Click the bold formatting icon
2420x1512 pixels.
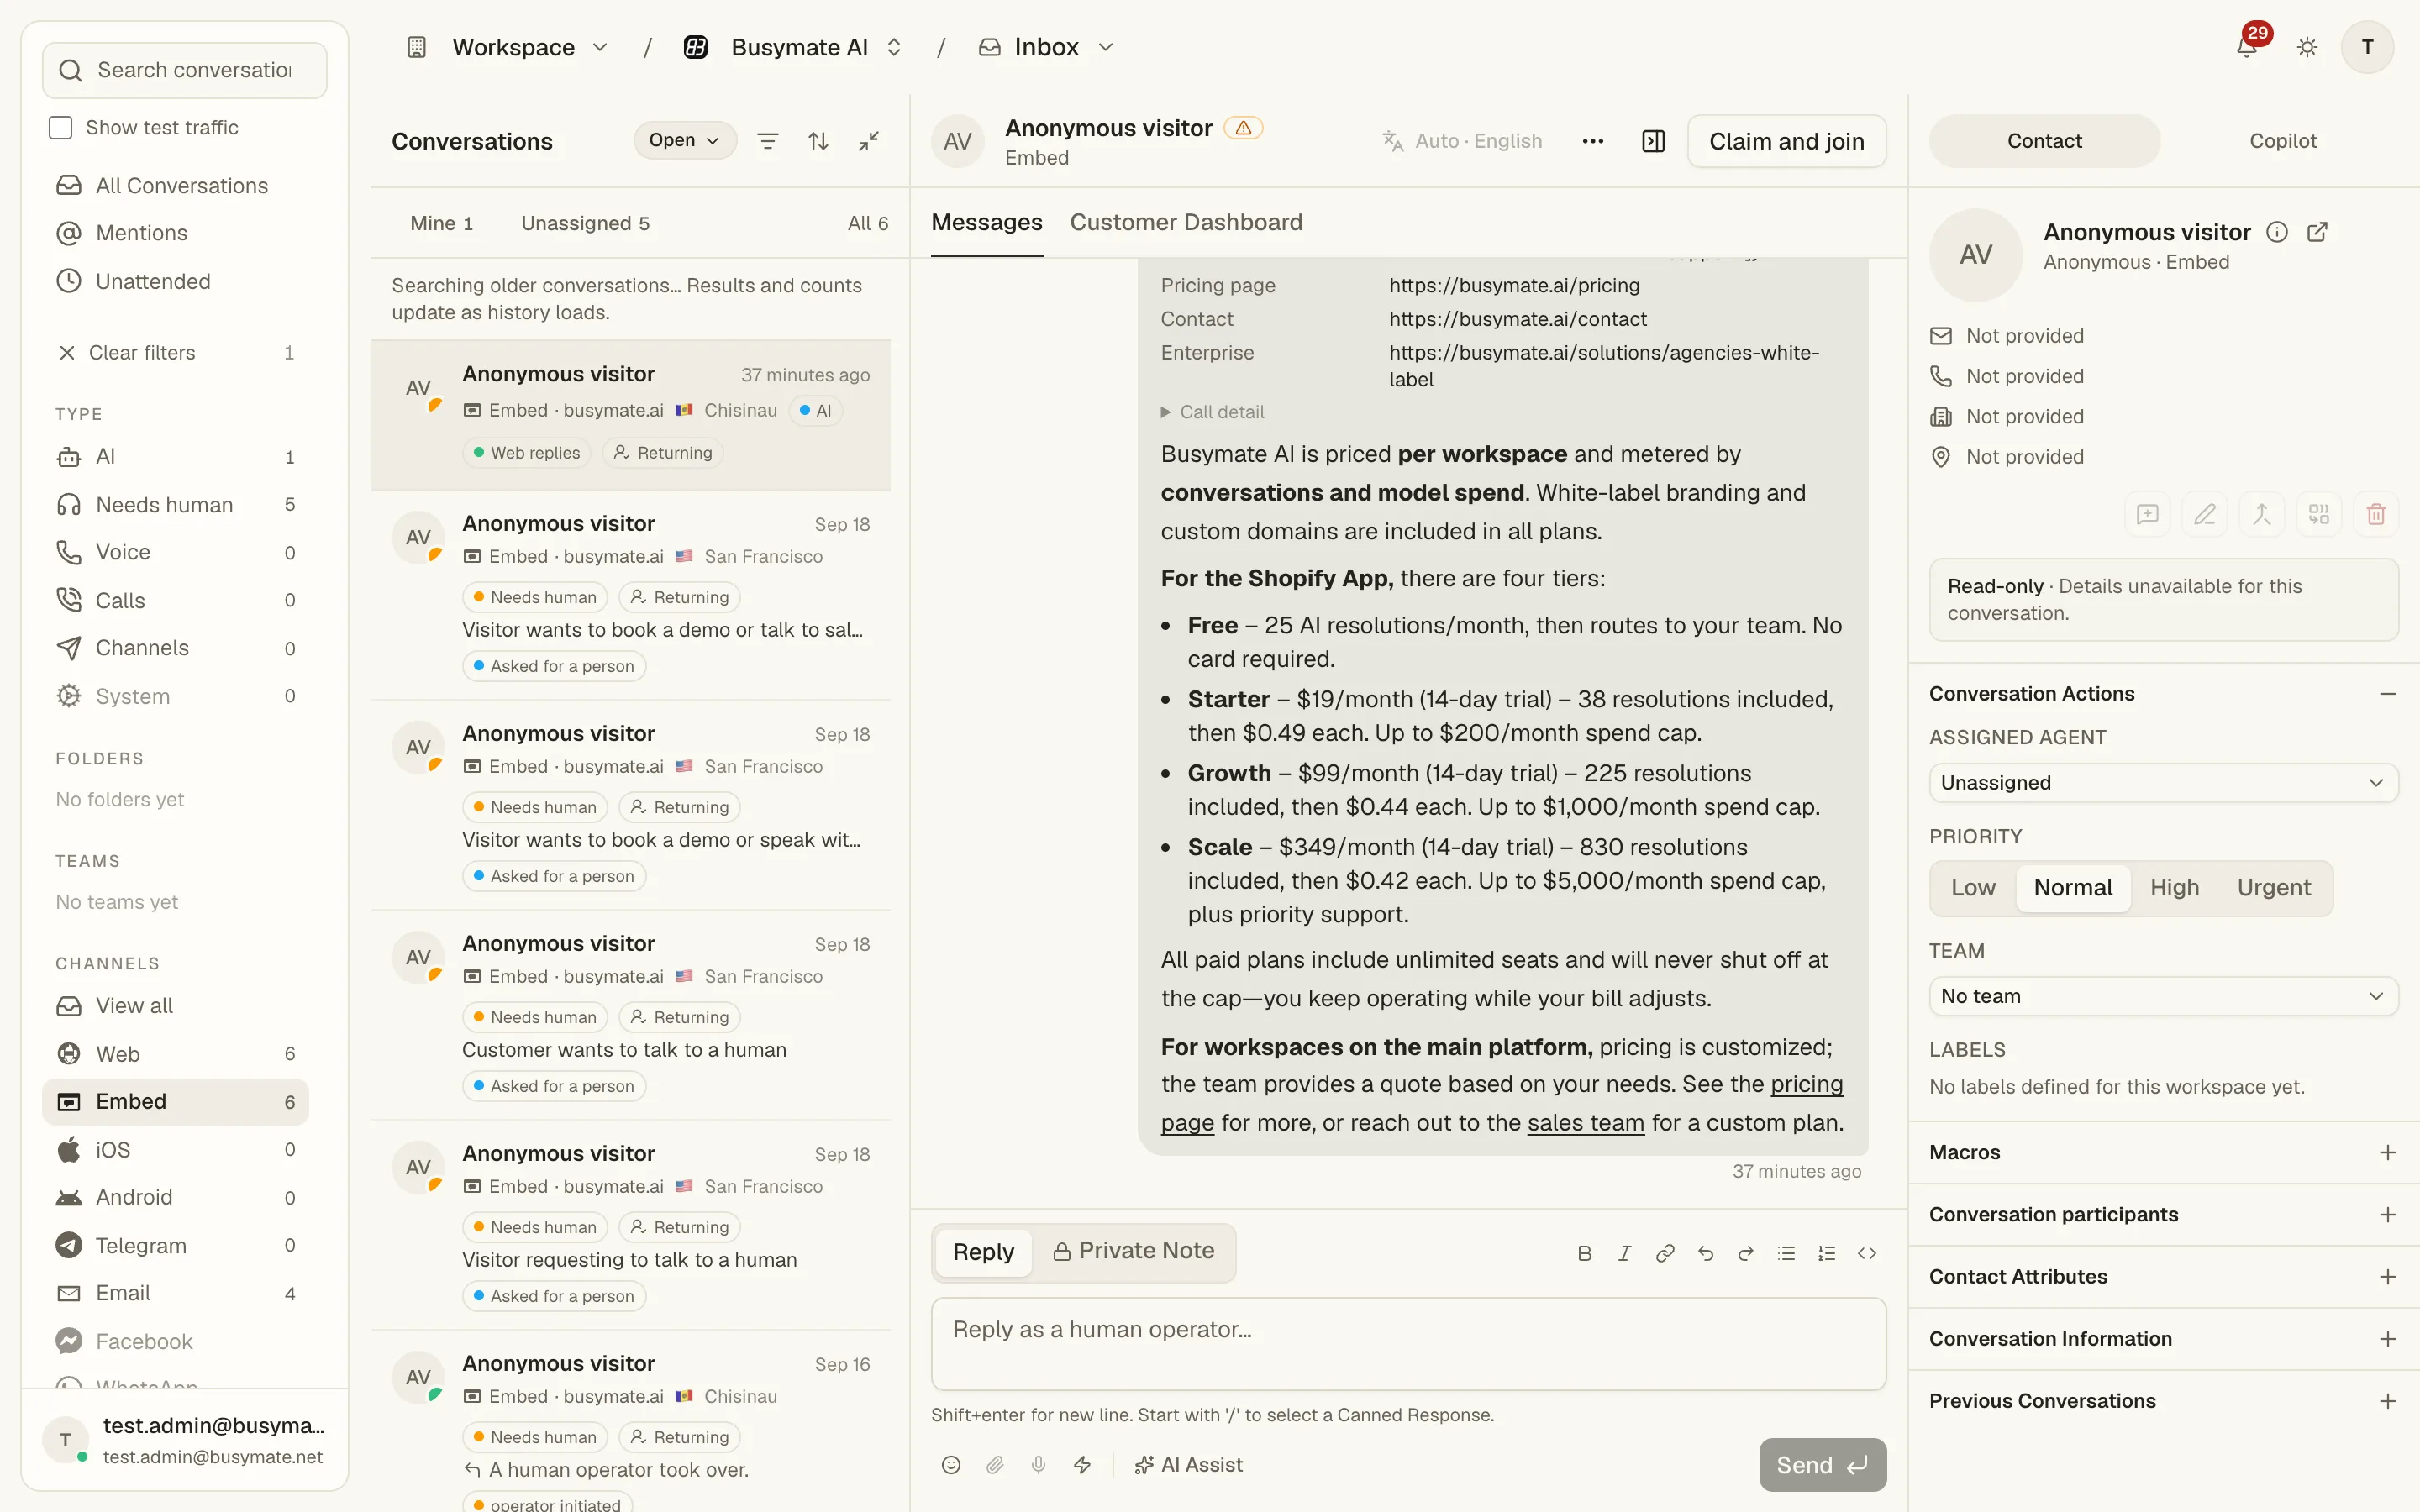[x=1584, y=1253]
